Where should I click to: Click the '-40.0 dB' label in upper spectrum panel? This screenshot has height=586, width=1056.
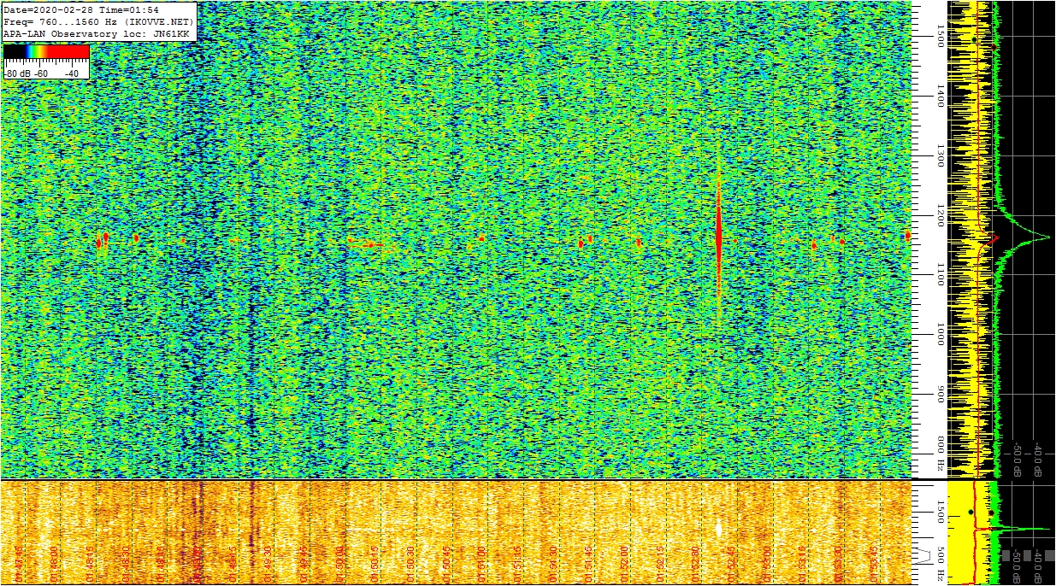(x=1037, y=459)
